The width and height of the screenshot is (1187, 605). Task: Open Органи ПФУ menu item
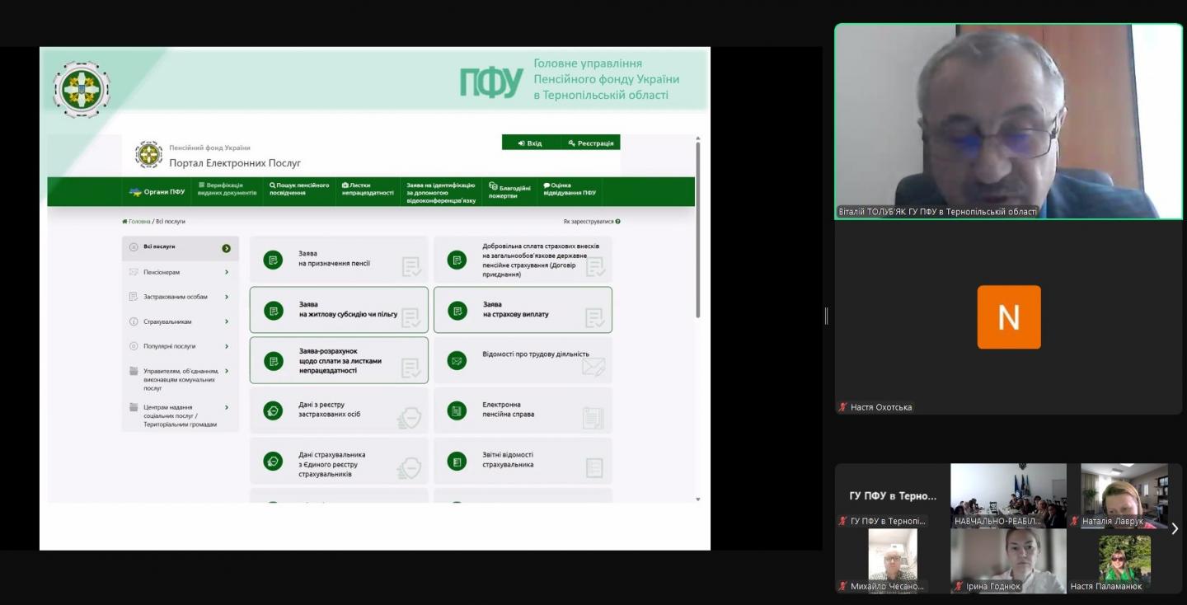tap(157, 192)
